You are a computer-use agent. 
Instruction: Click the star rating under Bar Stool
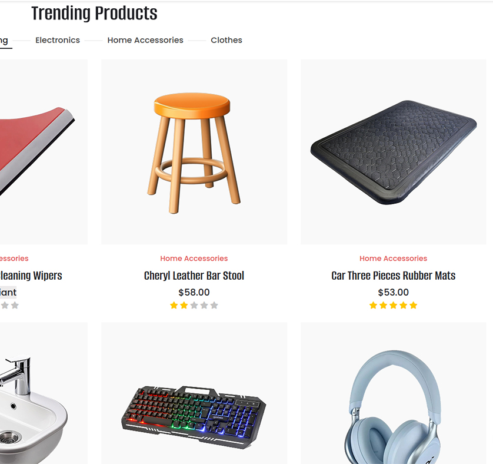click(194, 306)
